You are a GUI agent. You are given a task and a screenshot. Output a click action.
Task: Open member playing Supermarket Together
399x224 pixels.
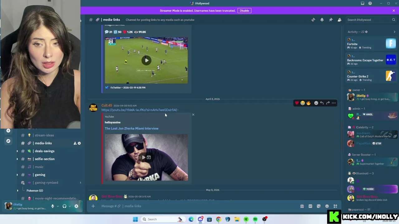372,162
